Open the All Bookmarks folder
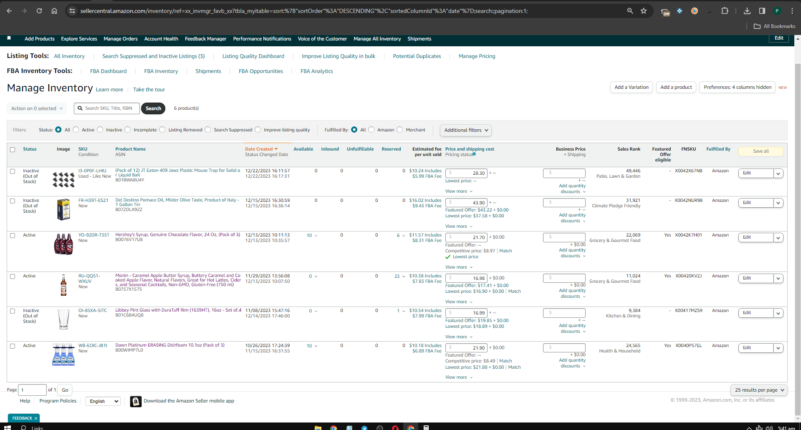This screenshot has width=801, height=430. point(774,26)
